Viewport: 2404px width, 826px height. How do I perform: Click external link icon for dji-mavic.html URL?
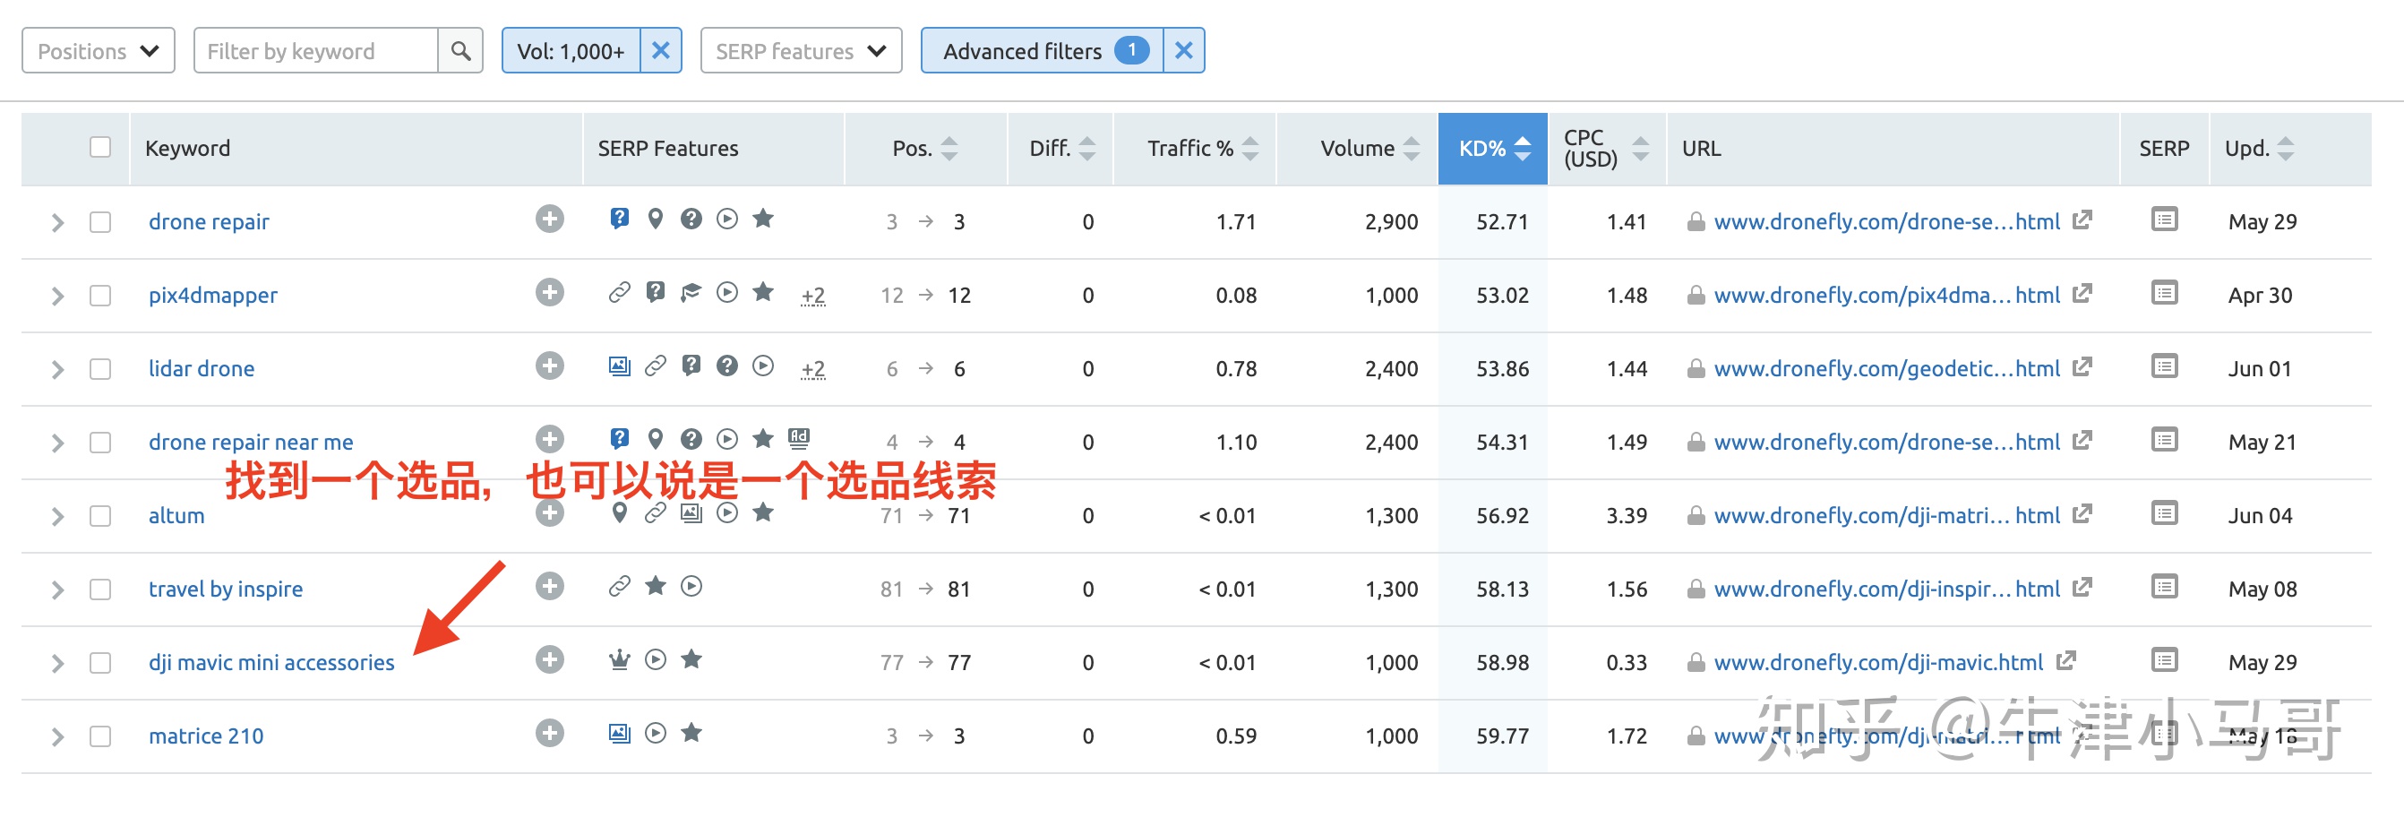coord(2066,661)
